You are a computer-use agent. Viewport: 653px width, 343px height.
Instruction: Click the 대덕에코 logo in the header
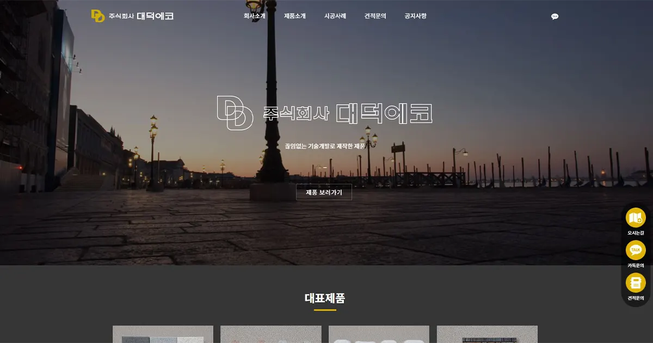click(x=132, y=16)
